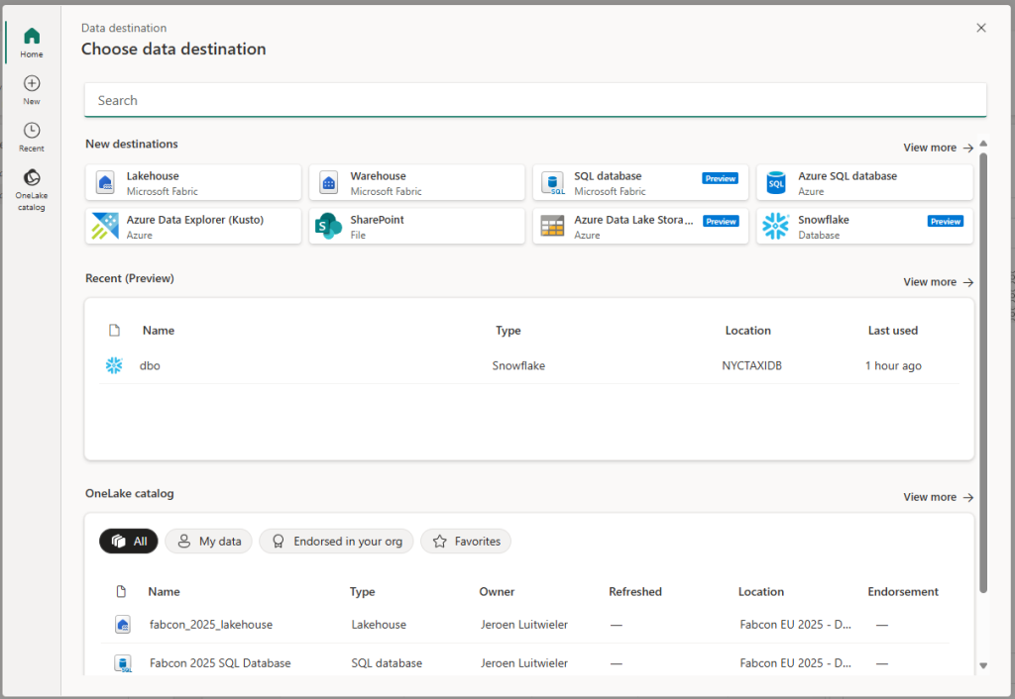Show Favorites in OneLake catalog
1015x699 pixels.
[x=466, y=542]
